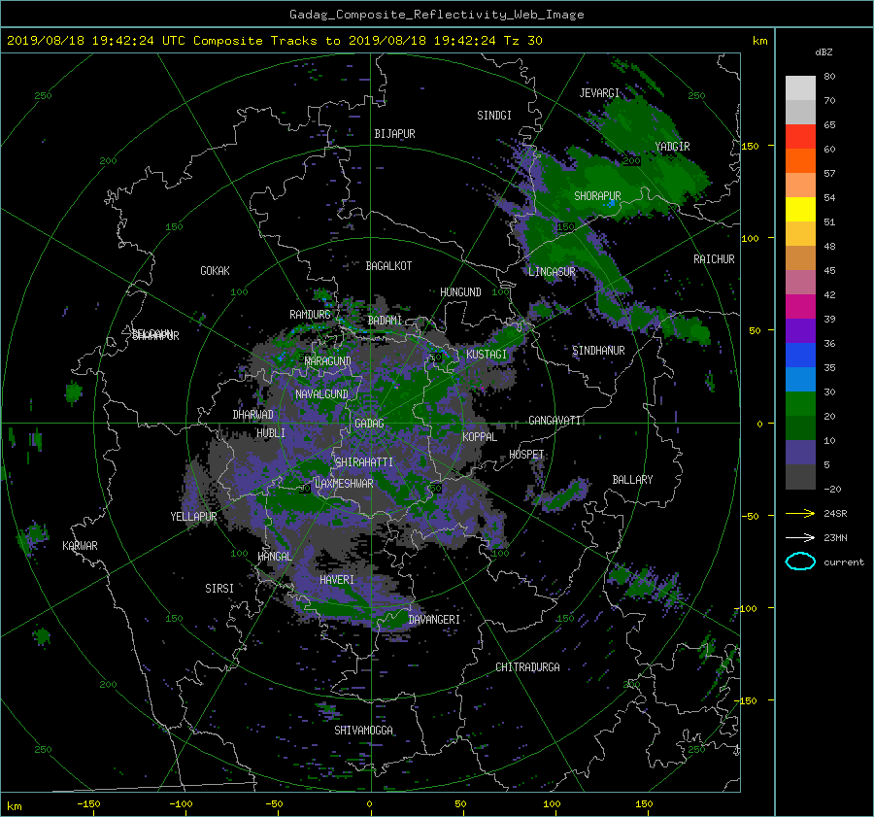
Task: Click the cyan current ellipse legend icon
Action: 800,562
